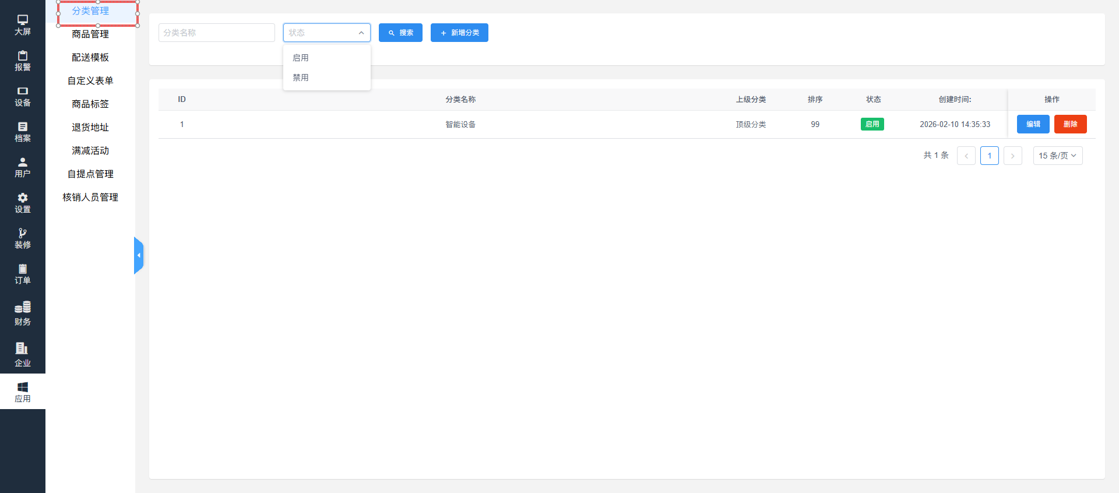Choose 禁用 from the status dropdown
Viewport: 1119px width, 493px height.
tap(327, 78)
